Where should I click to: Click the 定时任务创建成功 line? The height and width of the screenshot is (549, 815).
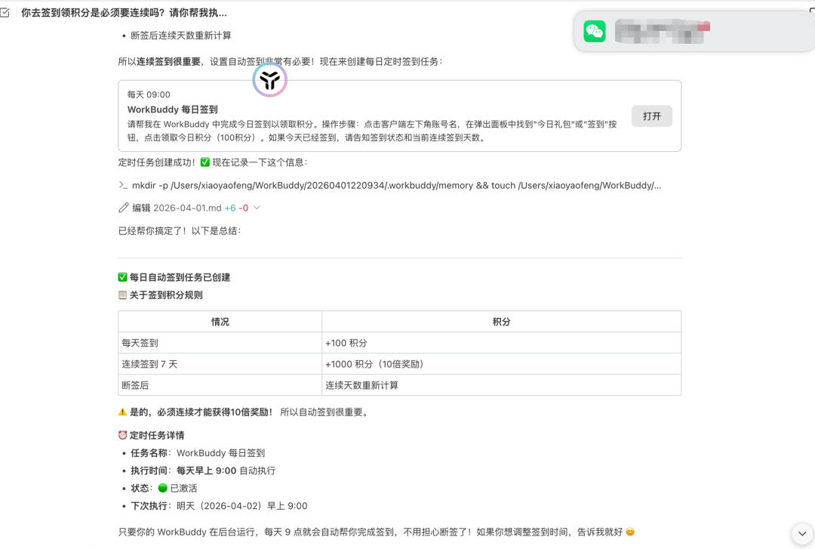213,162
